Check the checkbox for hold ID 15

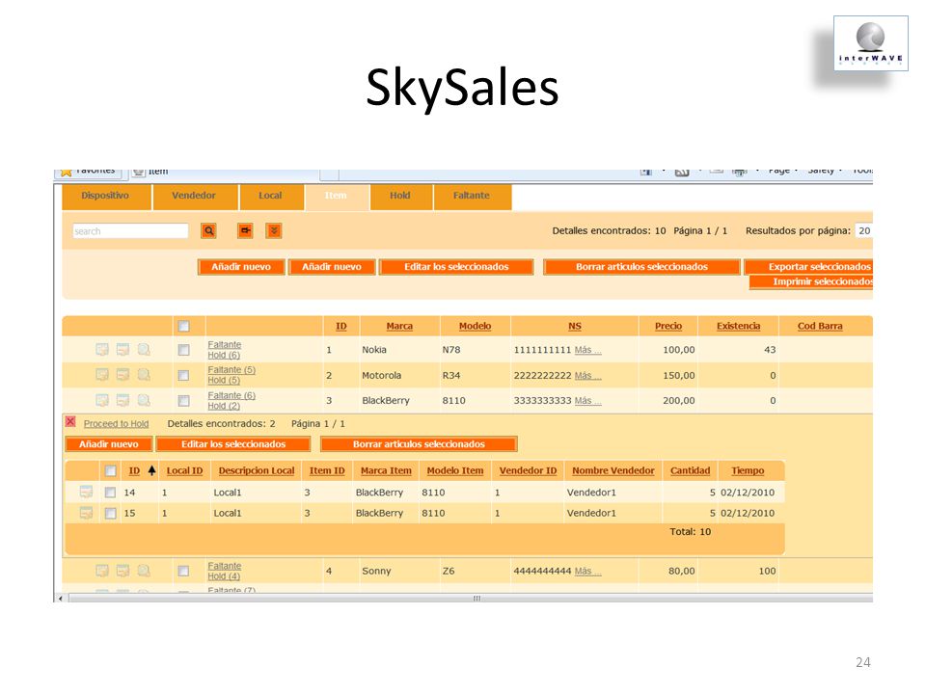(x=110, y=513)
